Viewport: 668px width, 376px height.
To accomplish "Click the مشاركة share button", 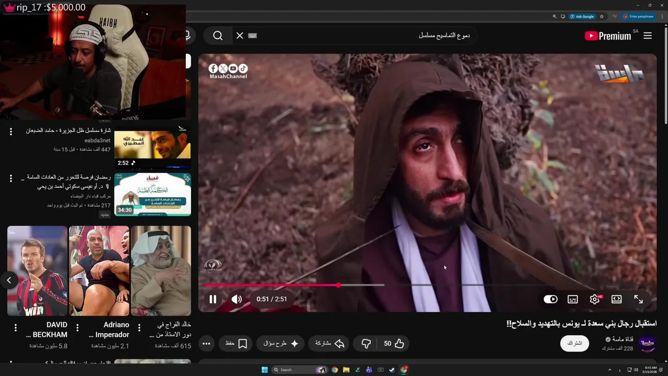I will [x=330, y=344].
